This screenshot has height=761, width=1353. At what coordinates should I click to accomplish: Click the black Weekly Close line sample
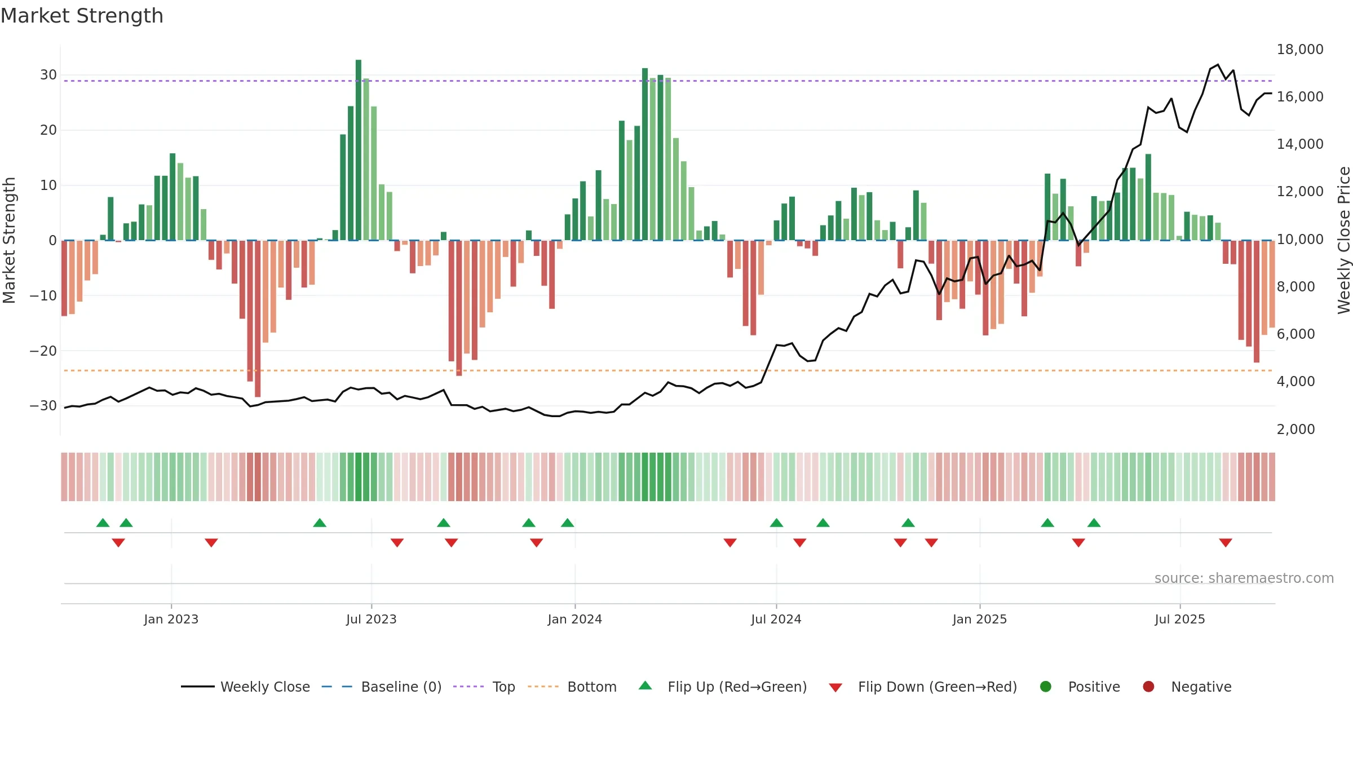[197, 687]
